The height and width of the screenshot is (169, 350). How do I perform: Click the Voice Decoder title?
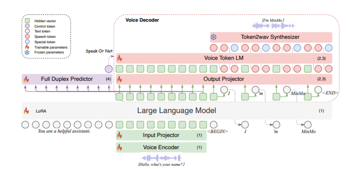click(142, 20)
